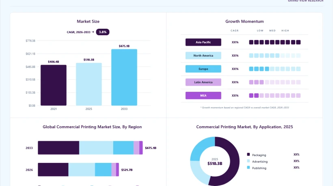Viewport: 333px width, 186px height.
Task: Click the $521.7B label for 2026
Action: [x=127, y=170]
